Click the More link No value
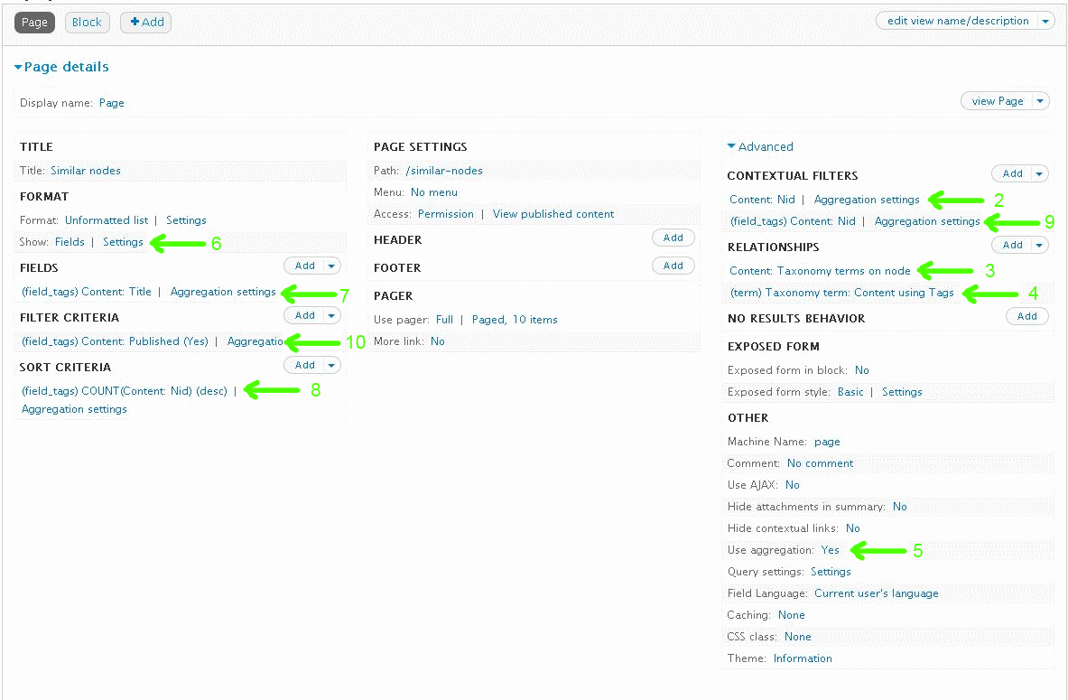The image size is (1068, 700). (437, 341)
